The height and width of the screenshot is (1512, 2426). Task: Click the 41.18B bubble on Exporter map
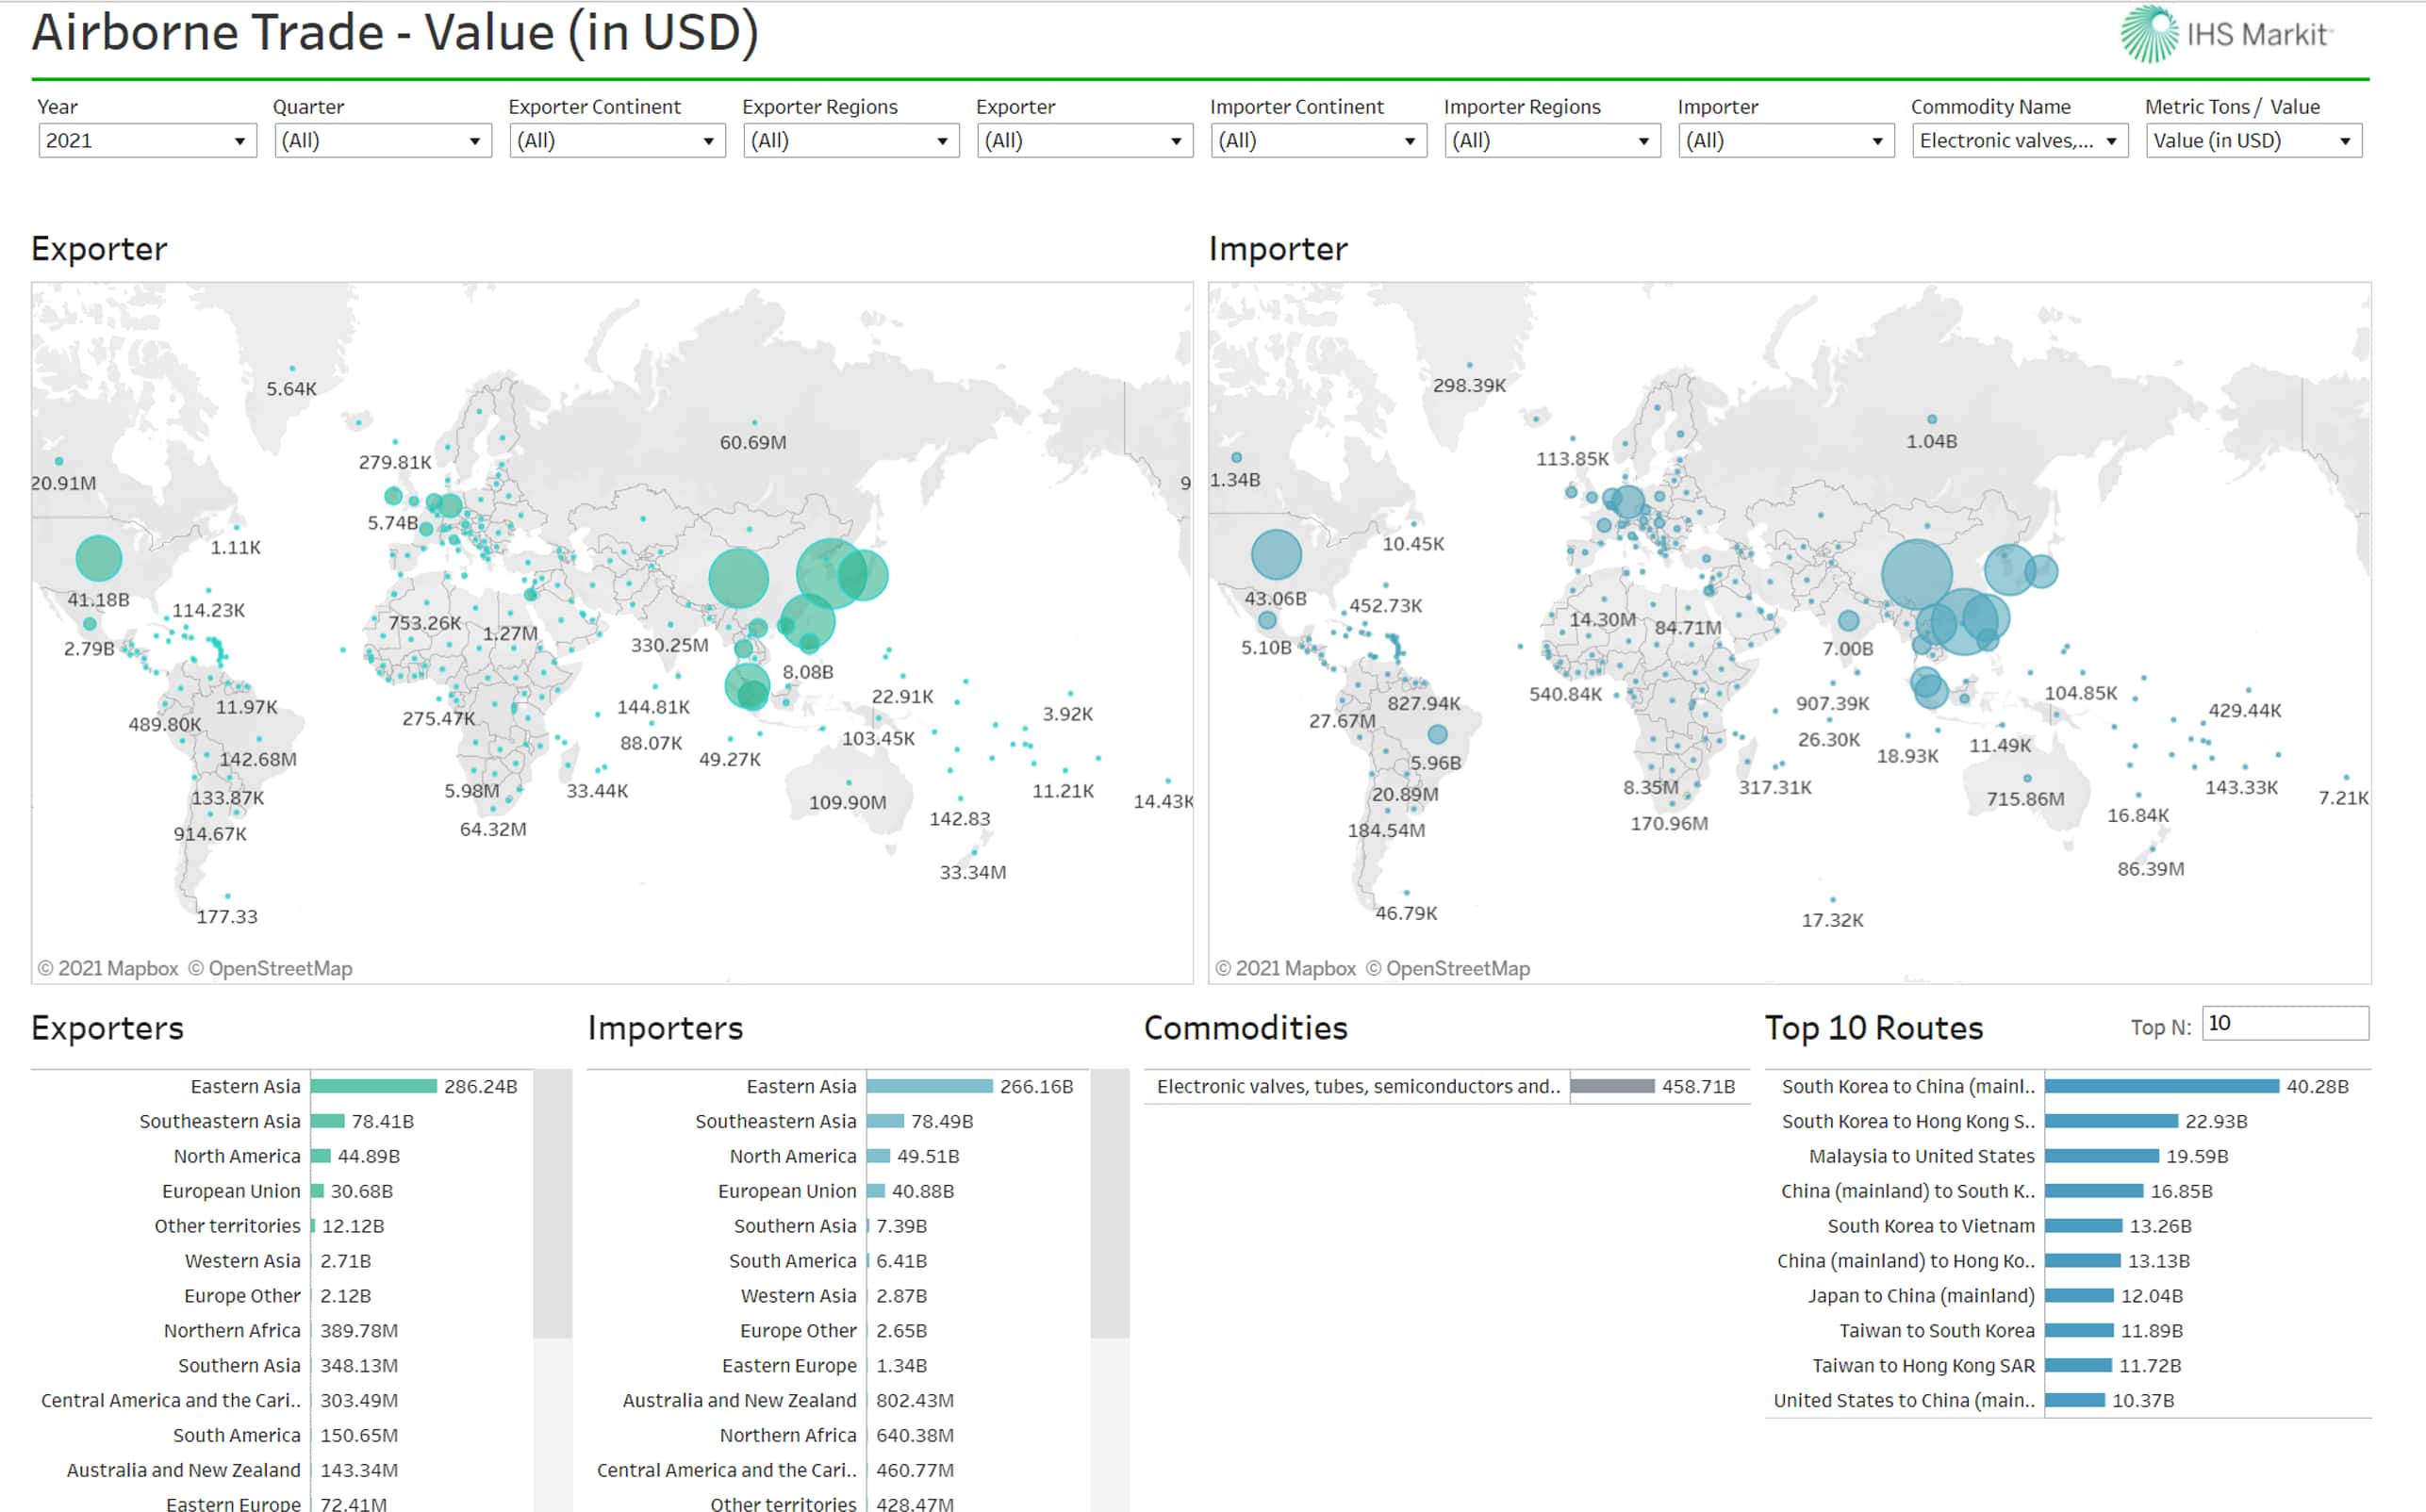click(x=99, y=558)
